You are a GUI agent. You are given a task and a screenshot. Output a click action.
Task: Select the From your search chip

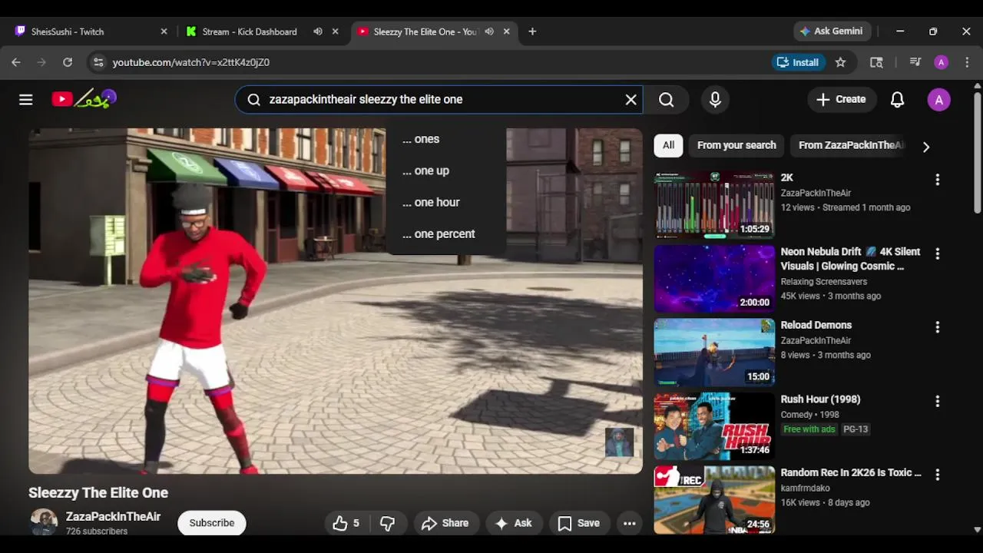(x=736, y=145)
